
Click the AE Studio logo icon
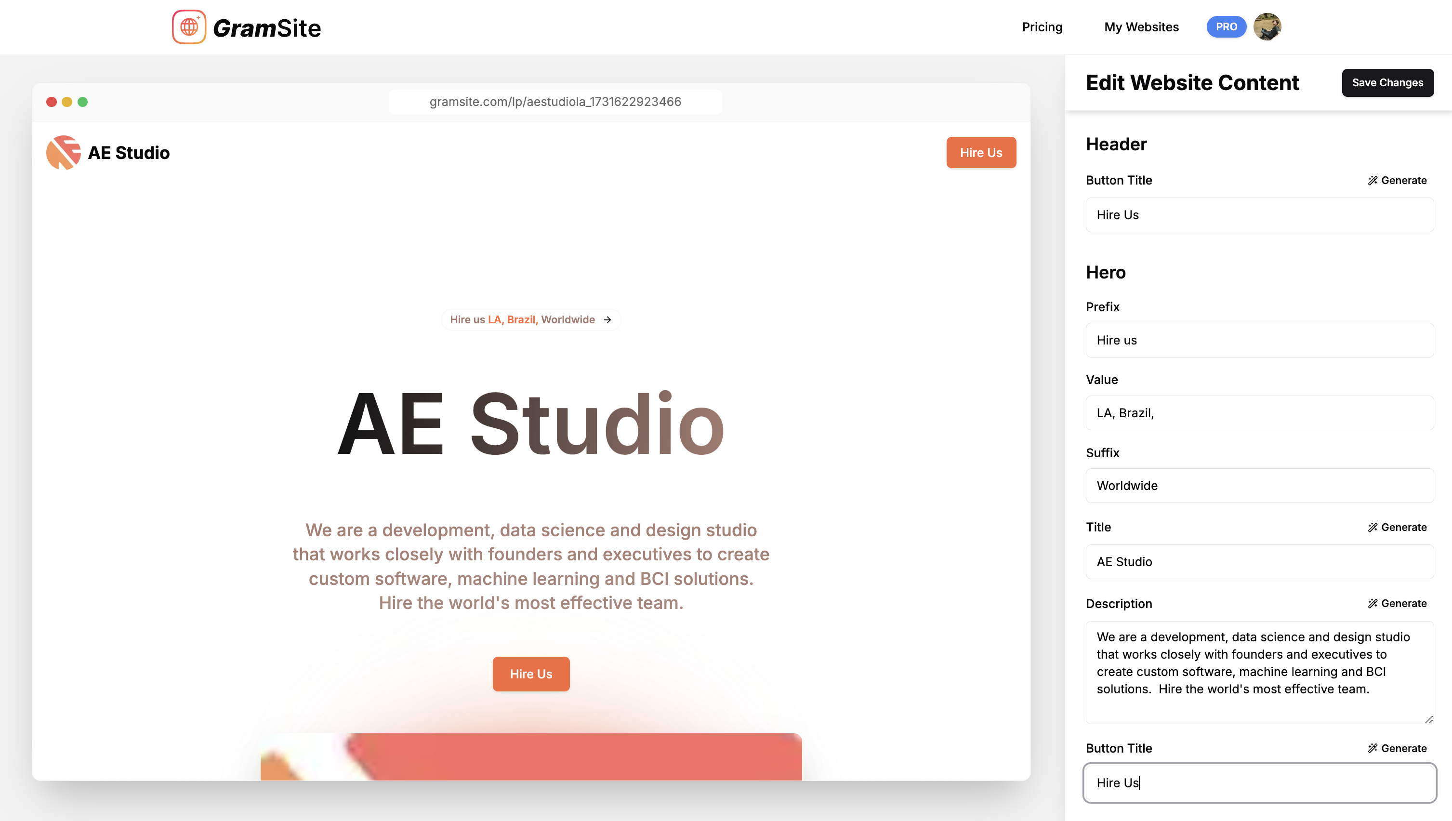(63, 152)
